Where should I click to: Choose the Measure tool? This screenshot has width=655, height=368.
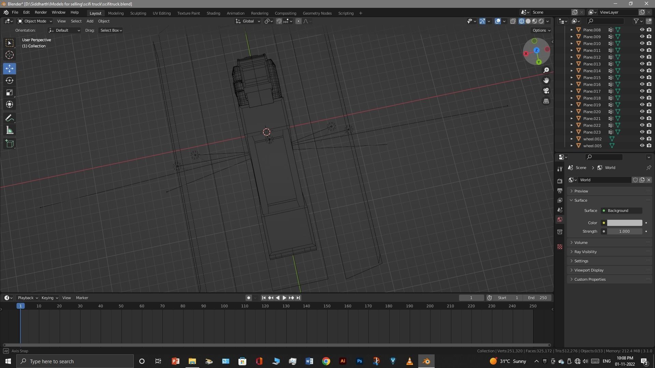[10, 131]
